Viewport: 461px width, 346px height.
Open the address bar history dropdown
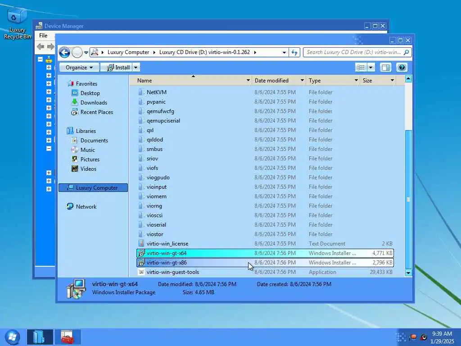coord(284,52)
